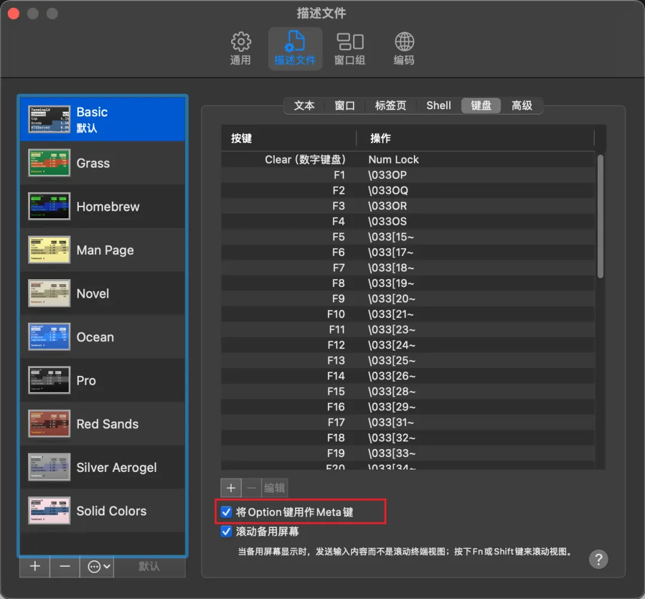Select the Homebrew profile name
Viewport: 645px width, 599px height.
click(x=107, y=206)
